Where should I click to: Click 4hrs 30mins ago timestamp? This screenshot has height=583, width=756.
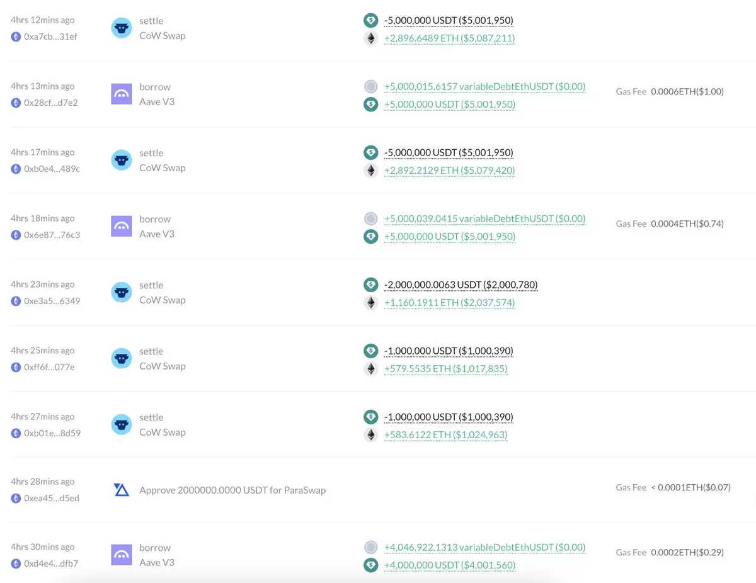tap(42, 547)
